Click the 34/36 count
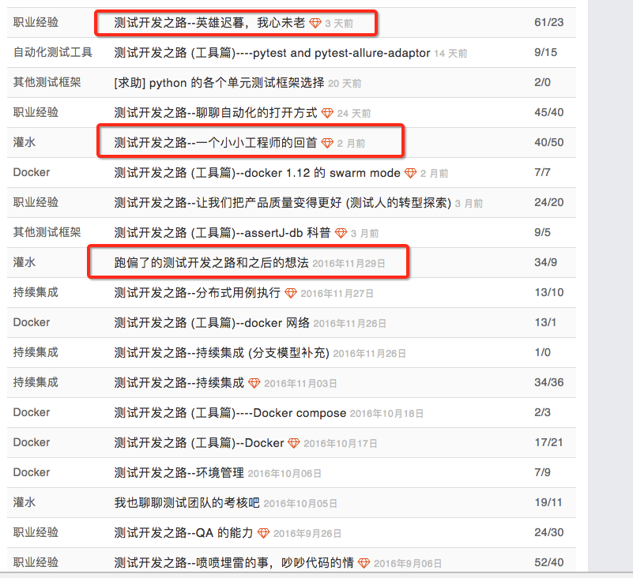633x578 pixels. pyautogui.click(x=549, y=382)
